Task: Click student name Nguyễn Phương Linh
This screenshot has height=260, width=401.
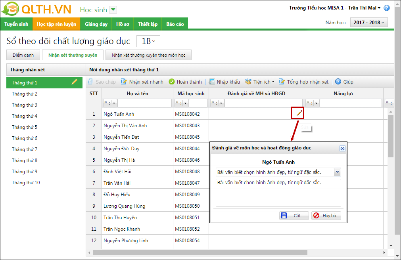Action: [x=126, y=241]
